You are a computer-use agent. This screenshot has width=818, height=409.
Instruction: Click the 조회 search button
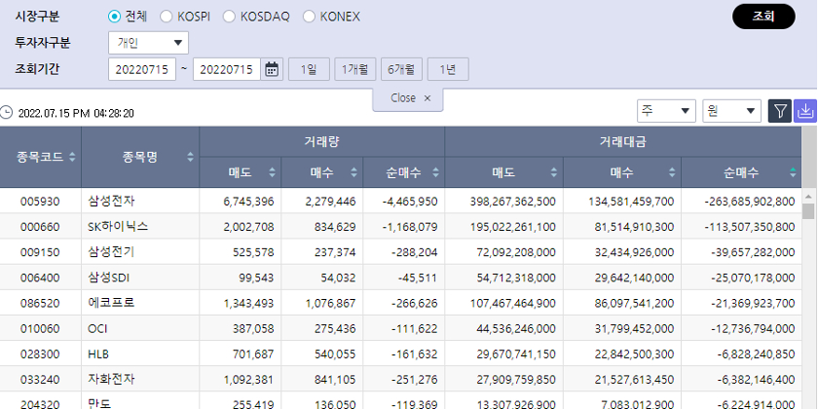pos(763,17)
